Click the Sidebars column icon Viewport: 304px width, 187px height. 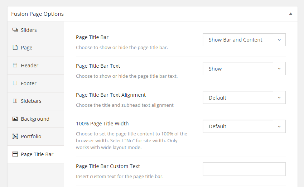(15, 101)
